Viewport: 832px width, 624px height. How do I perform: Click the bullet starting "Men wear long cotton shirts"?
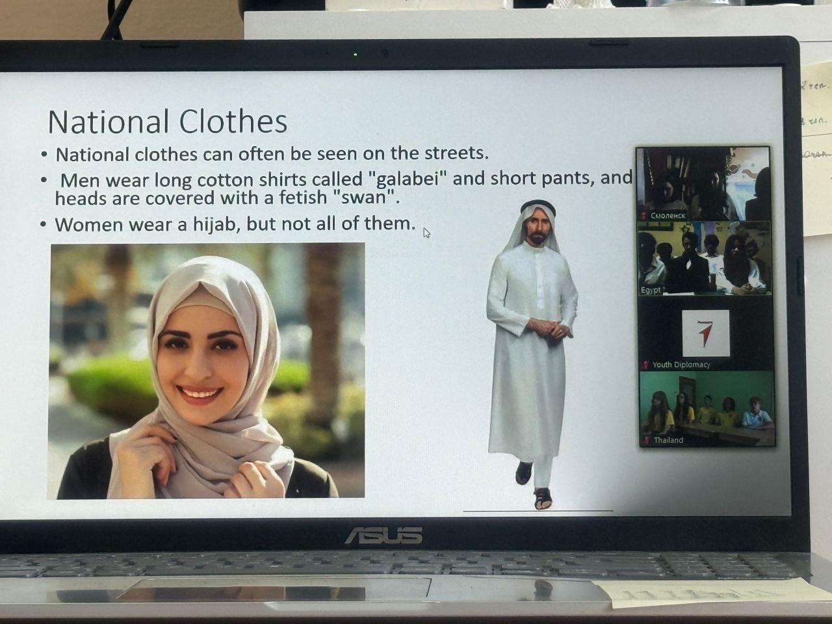[344, 187]
